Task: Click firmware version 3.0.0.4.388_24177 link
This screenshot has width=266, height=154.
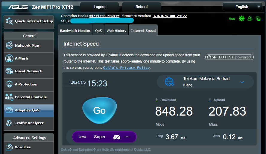Action: tap(170, 16)
